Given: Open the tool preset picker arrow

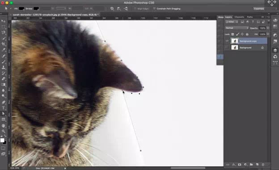Looking at the screenshot, I should point(11,8).
